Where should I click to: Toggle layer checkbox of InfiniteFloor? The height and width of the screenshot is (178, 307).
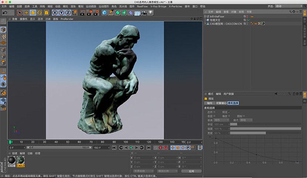point(244,16)
